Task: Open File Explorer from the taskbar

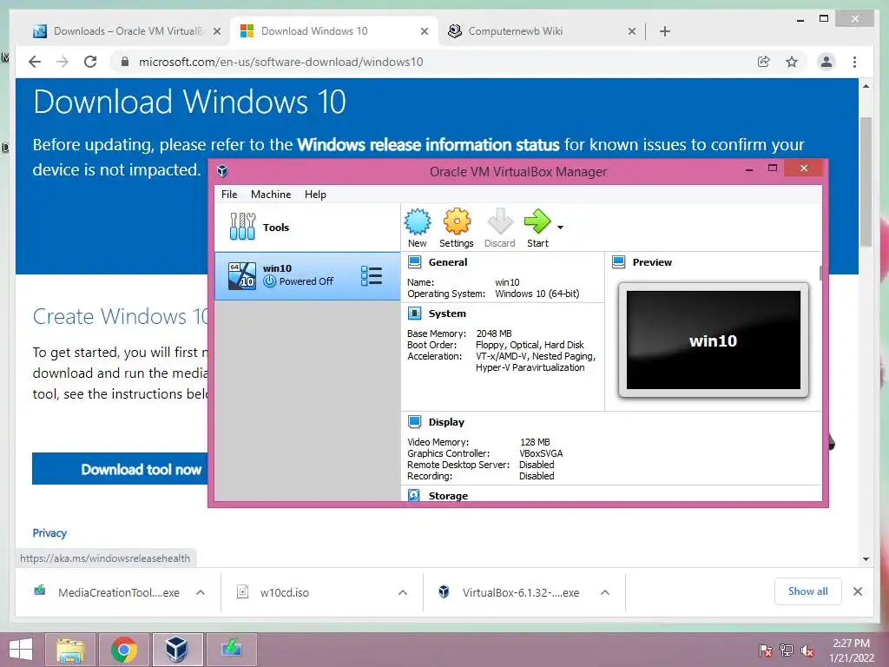Action: [x=70, y=650]
